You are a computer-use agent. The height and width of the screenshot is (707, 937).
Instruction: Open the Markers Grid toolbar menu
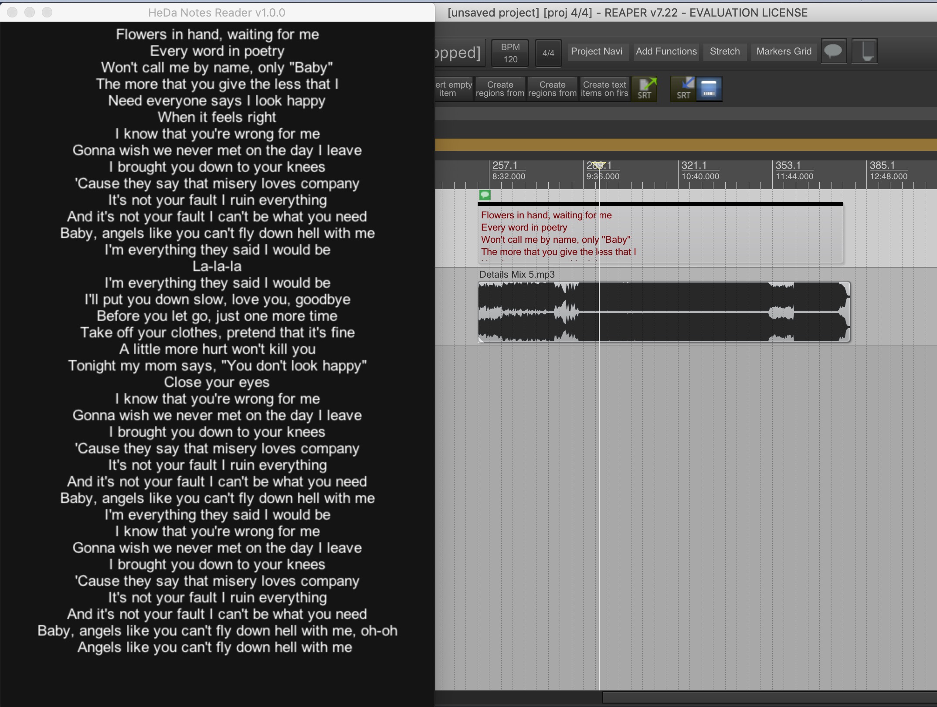[x=784, y=51]
